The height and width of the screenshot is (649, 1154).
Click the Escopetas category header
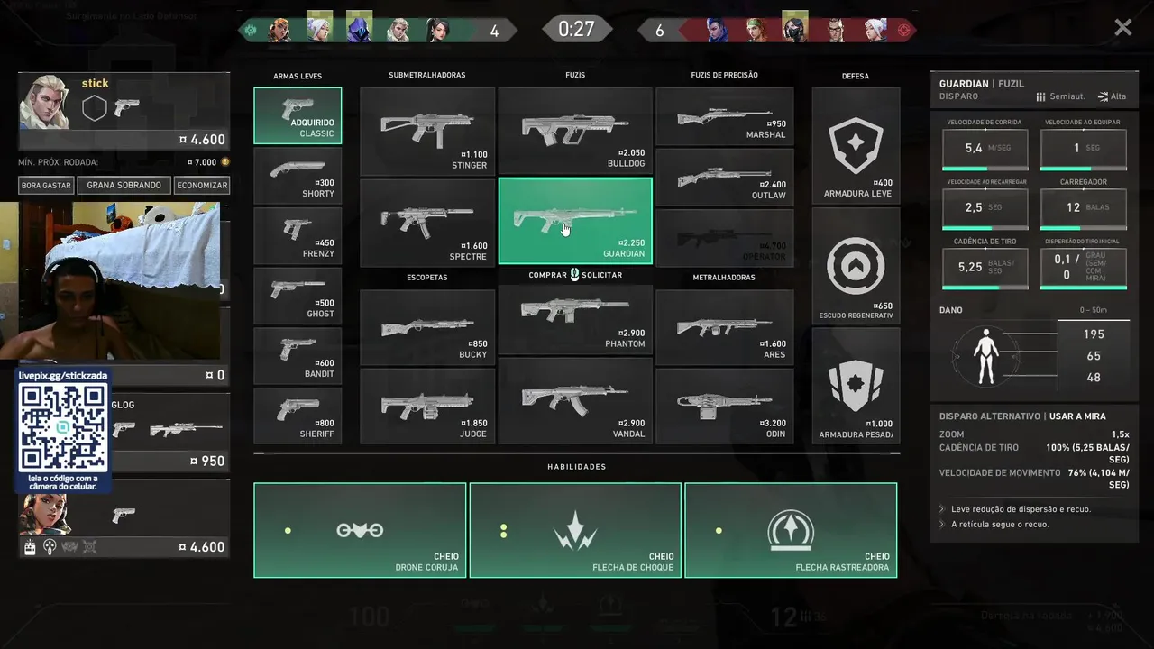pyautogui.click(x=427, y=277)
